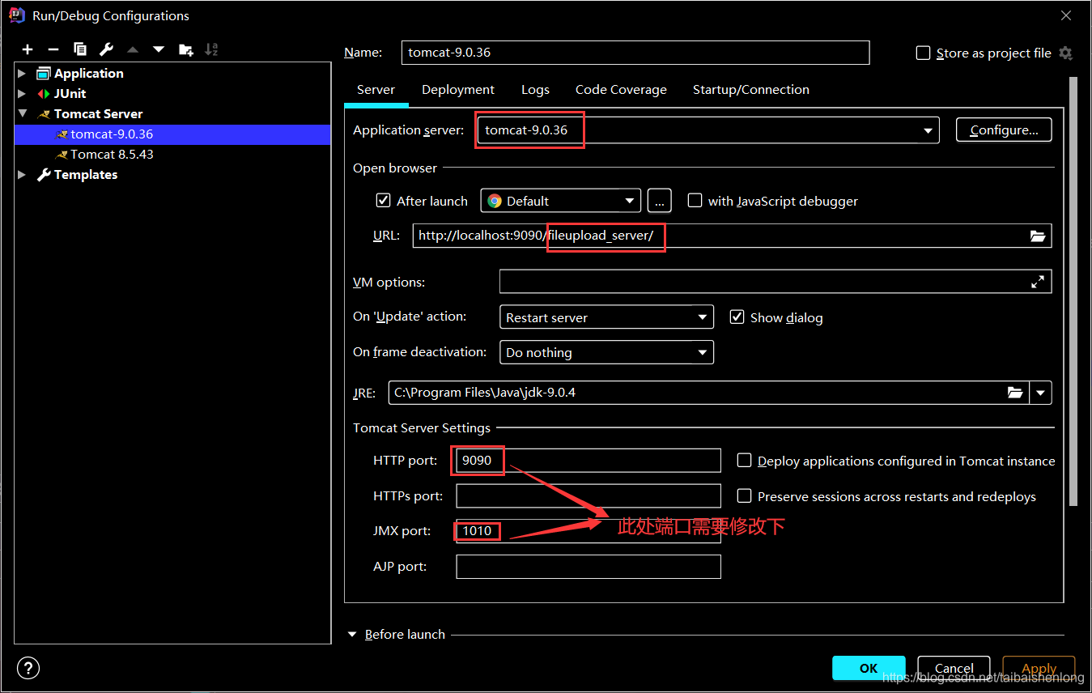The width and height of the screenshot is (1092, 693).
Task: Click the Chrome icon in browser selector
Action: tap(495, 201)
